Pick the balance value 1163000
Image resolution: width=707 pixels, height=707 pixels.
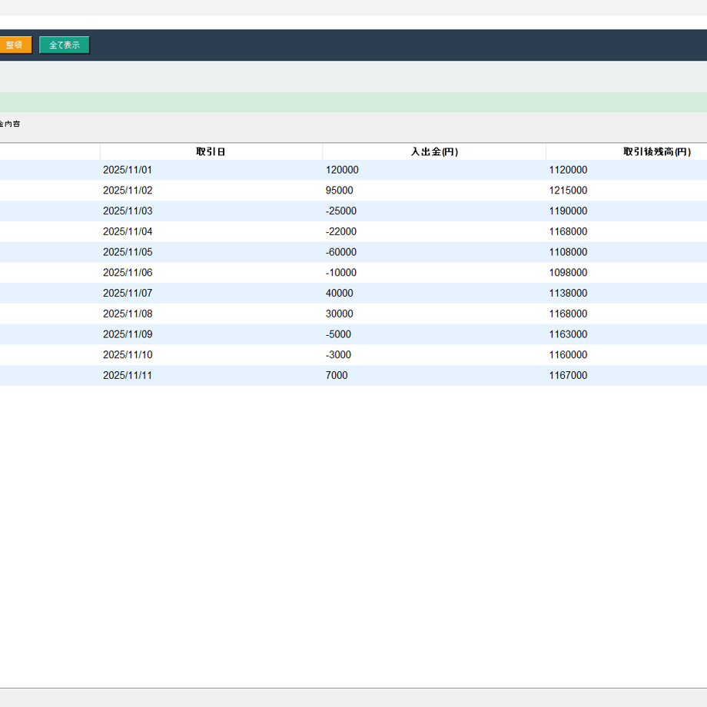pyautogui.click(x=568, y=334)
